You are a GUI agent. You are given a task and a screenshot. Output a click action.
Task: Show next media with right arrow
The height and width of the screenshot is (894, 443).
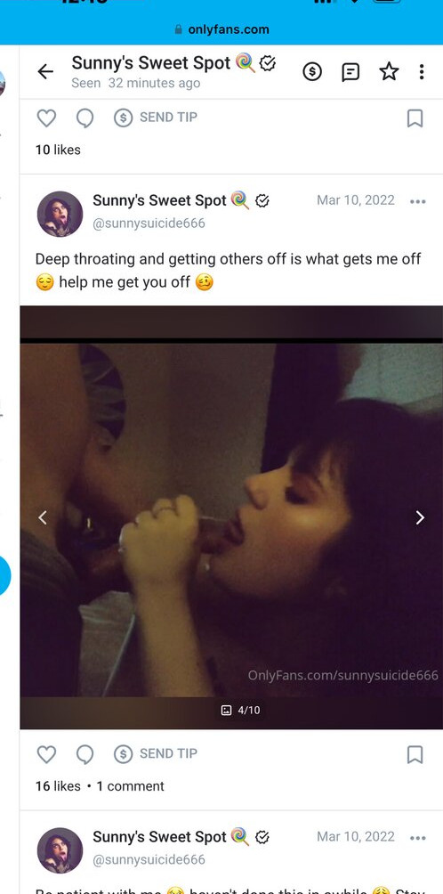pos(420,517)
